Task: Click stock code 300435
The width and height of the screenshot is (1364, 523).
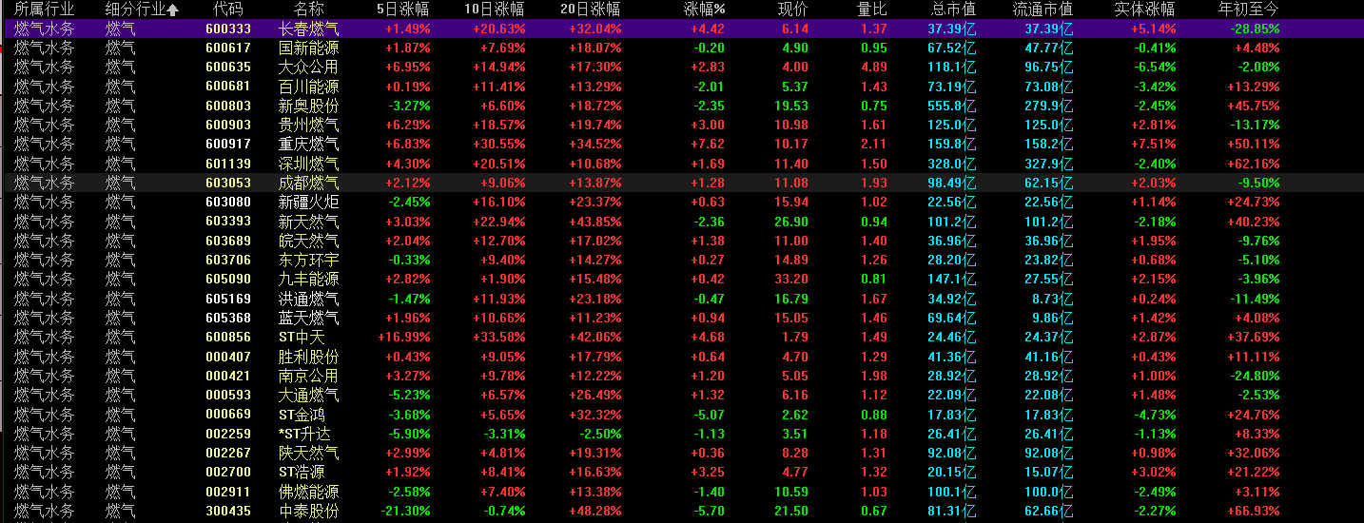Action: (228, 511)
